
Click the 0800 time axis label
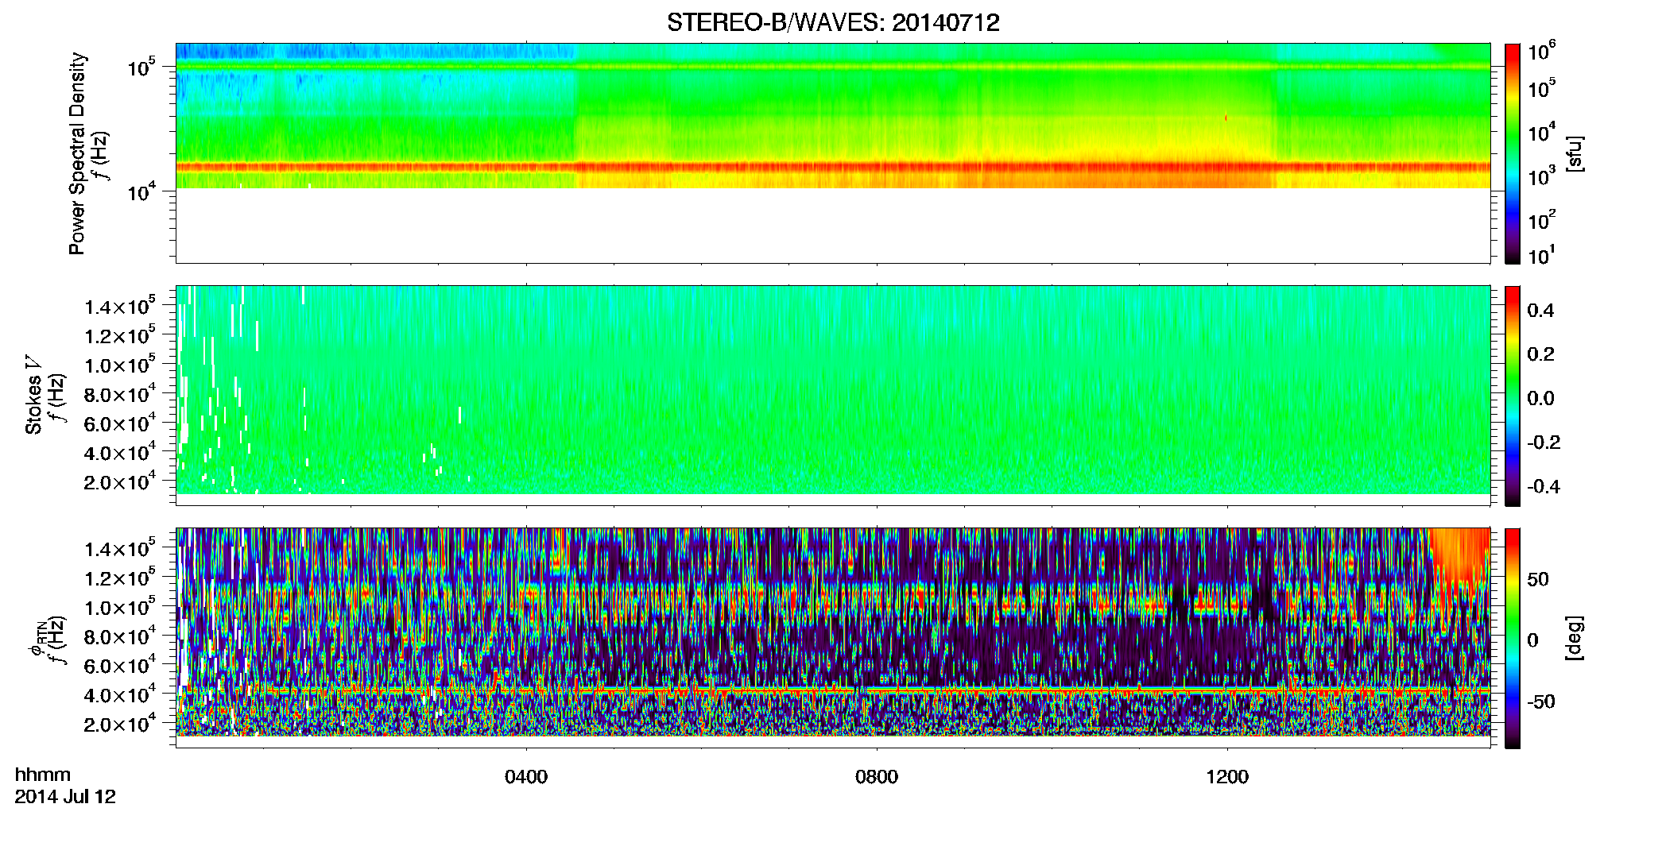pos(877,777)
